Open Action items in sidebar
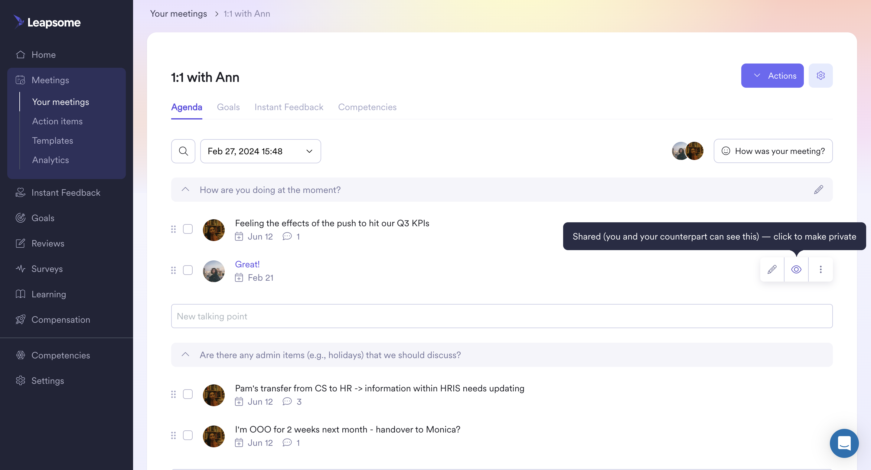 (57, 121)
